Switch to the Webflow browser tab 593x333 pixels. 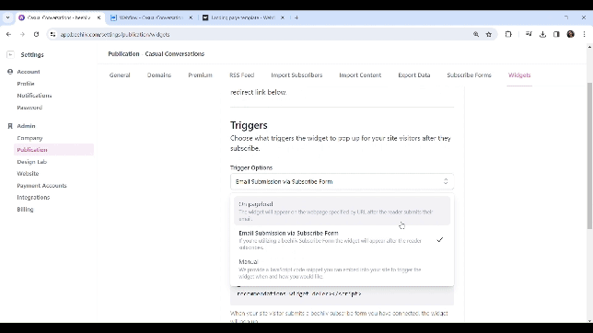pyautogui.click(x=150, y=17)
